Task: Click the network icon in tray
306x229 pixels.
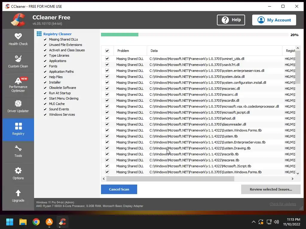Action: pos(269,222)
